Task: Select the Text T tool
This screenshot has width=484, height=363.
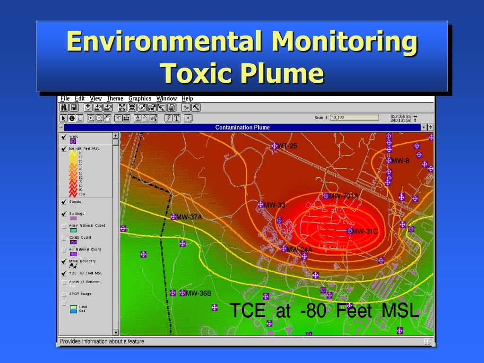Action: coord(177,118)
